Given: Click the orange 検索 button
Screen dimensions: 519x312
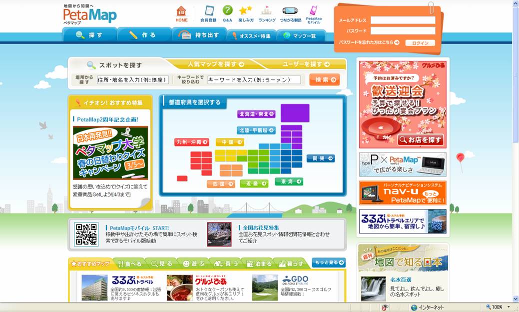Looking at the screenshot, I should pos(324,80).
